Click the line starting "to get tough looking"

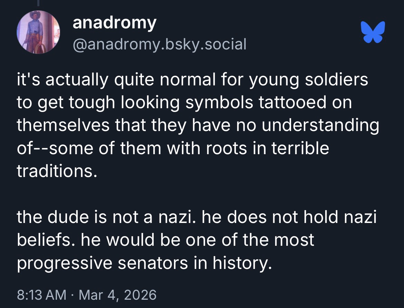point(184,103)
